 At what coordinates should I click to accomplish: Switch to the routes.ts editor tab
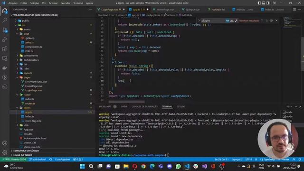pyautogui.click(x=216, y=9)
